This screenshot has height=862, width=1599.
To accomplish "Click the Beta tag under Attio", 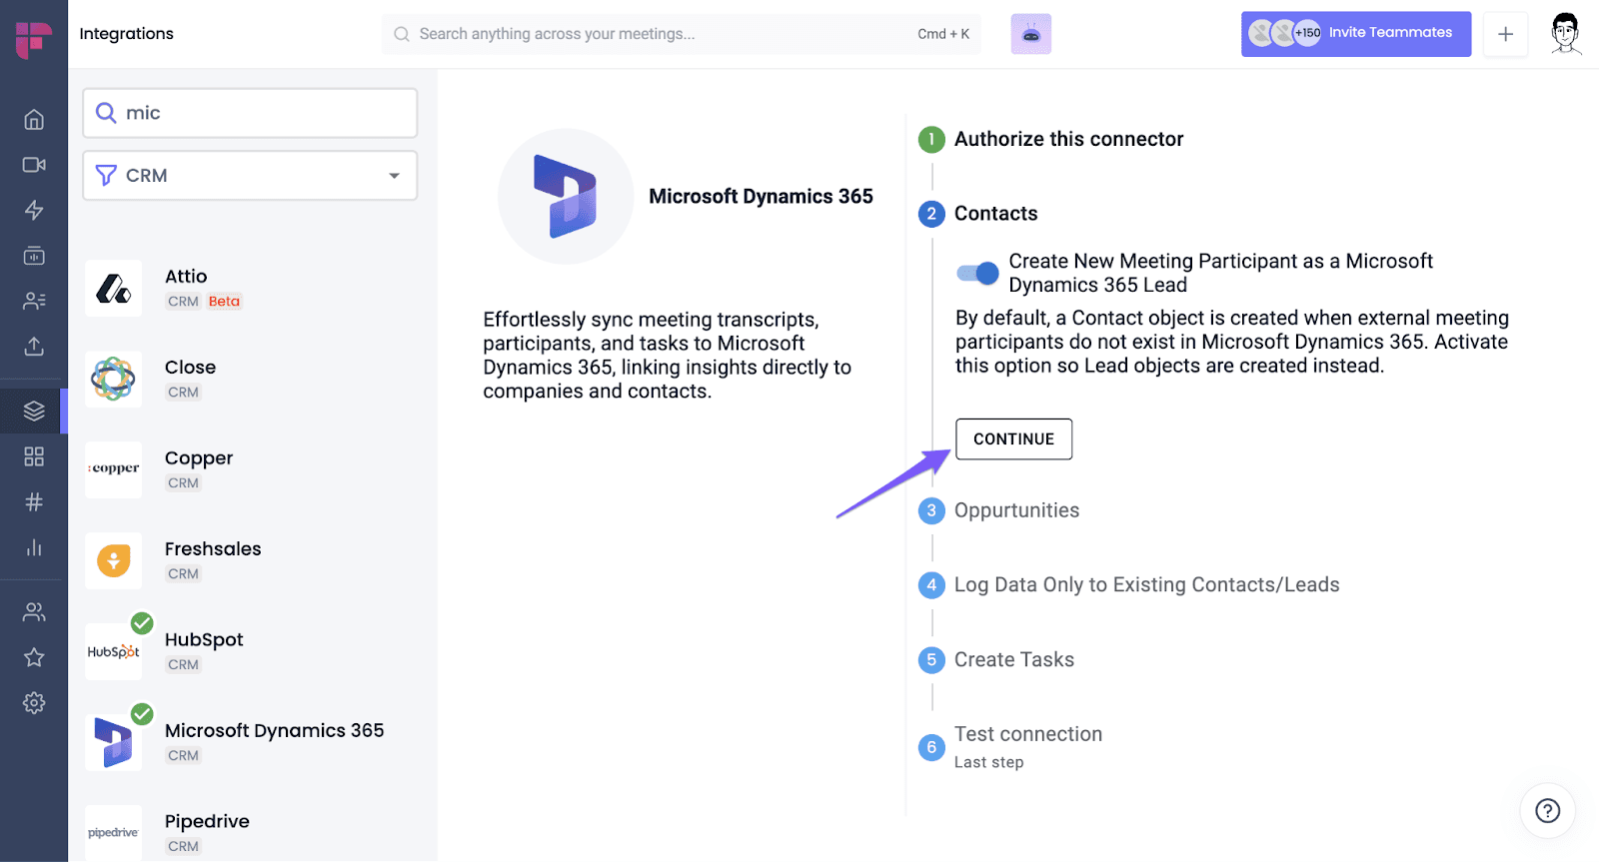I will pyautogui.click(x=224, y=302).
